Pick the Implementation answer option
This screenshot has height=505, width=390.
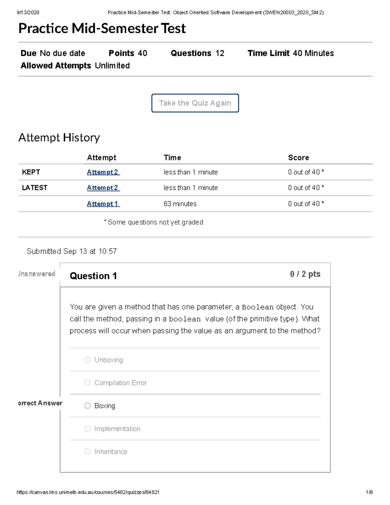click(x=87, y=429)
